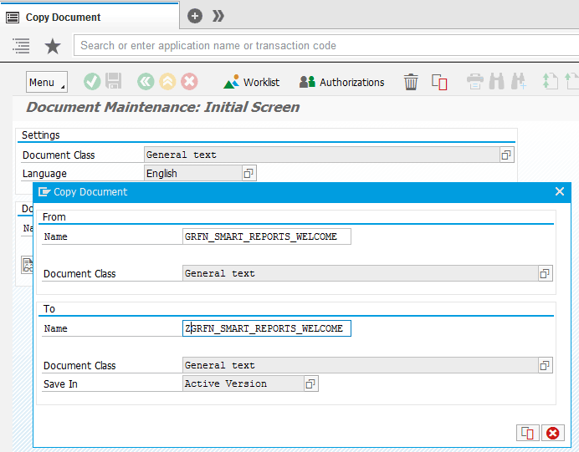Open the Worklist toolbar item
This screenshot has width=579, height=452.
[252, 82]
